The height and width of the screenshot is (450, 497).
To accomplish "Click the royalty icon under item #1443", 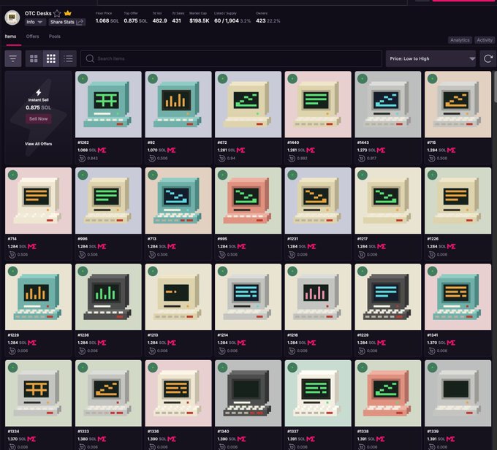I will coord(362,158).
